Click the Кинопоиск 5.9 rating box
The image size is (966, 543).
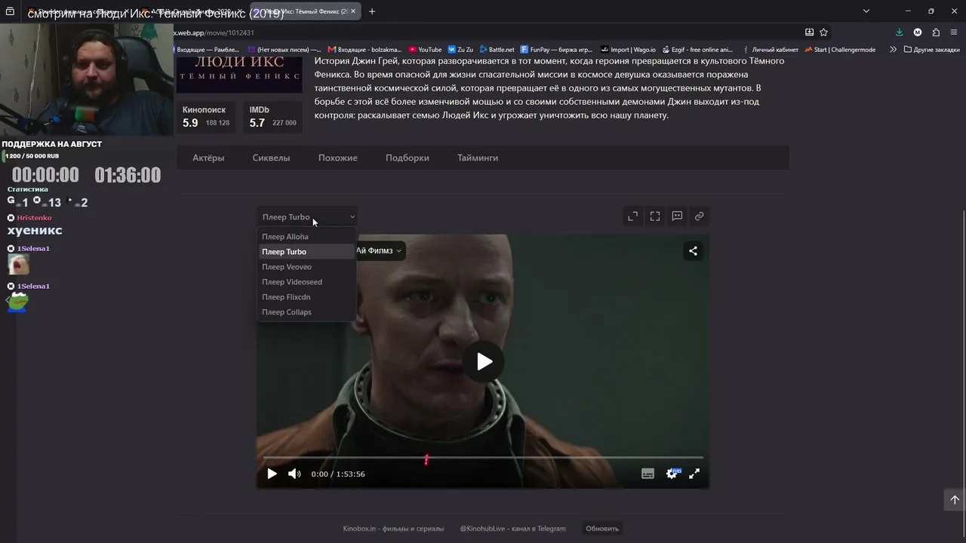[206, 117]
